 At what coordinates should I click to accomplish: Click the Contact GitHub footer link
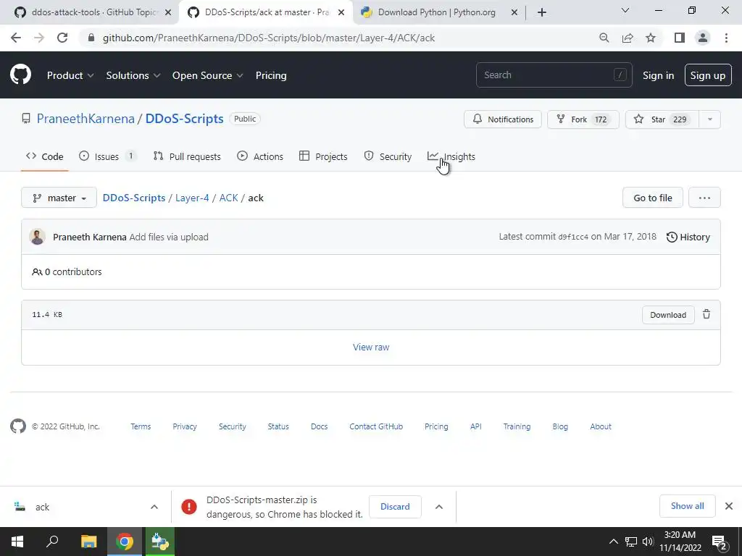coord(376,426)
